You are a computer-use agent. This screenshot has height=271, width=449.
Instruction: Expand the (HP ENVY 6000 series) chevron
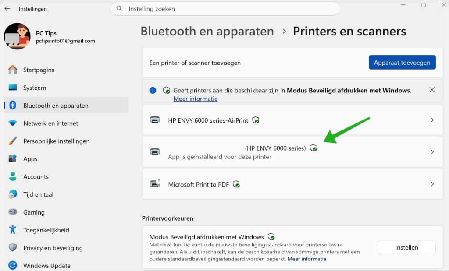pos(432,152)
